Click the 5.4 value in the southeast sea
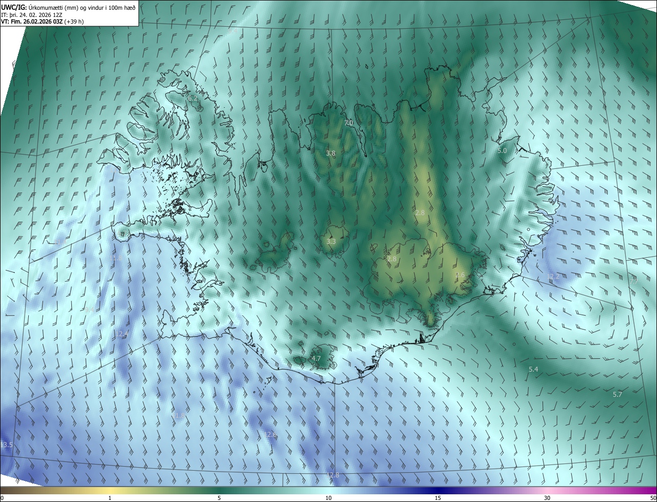 click(x=533, y=369)
